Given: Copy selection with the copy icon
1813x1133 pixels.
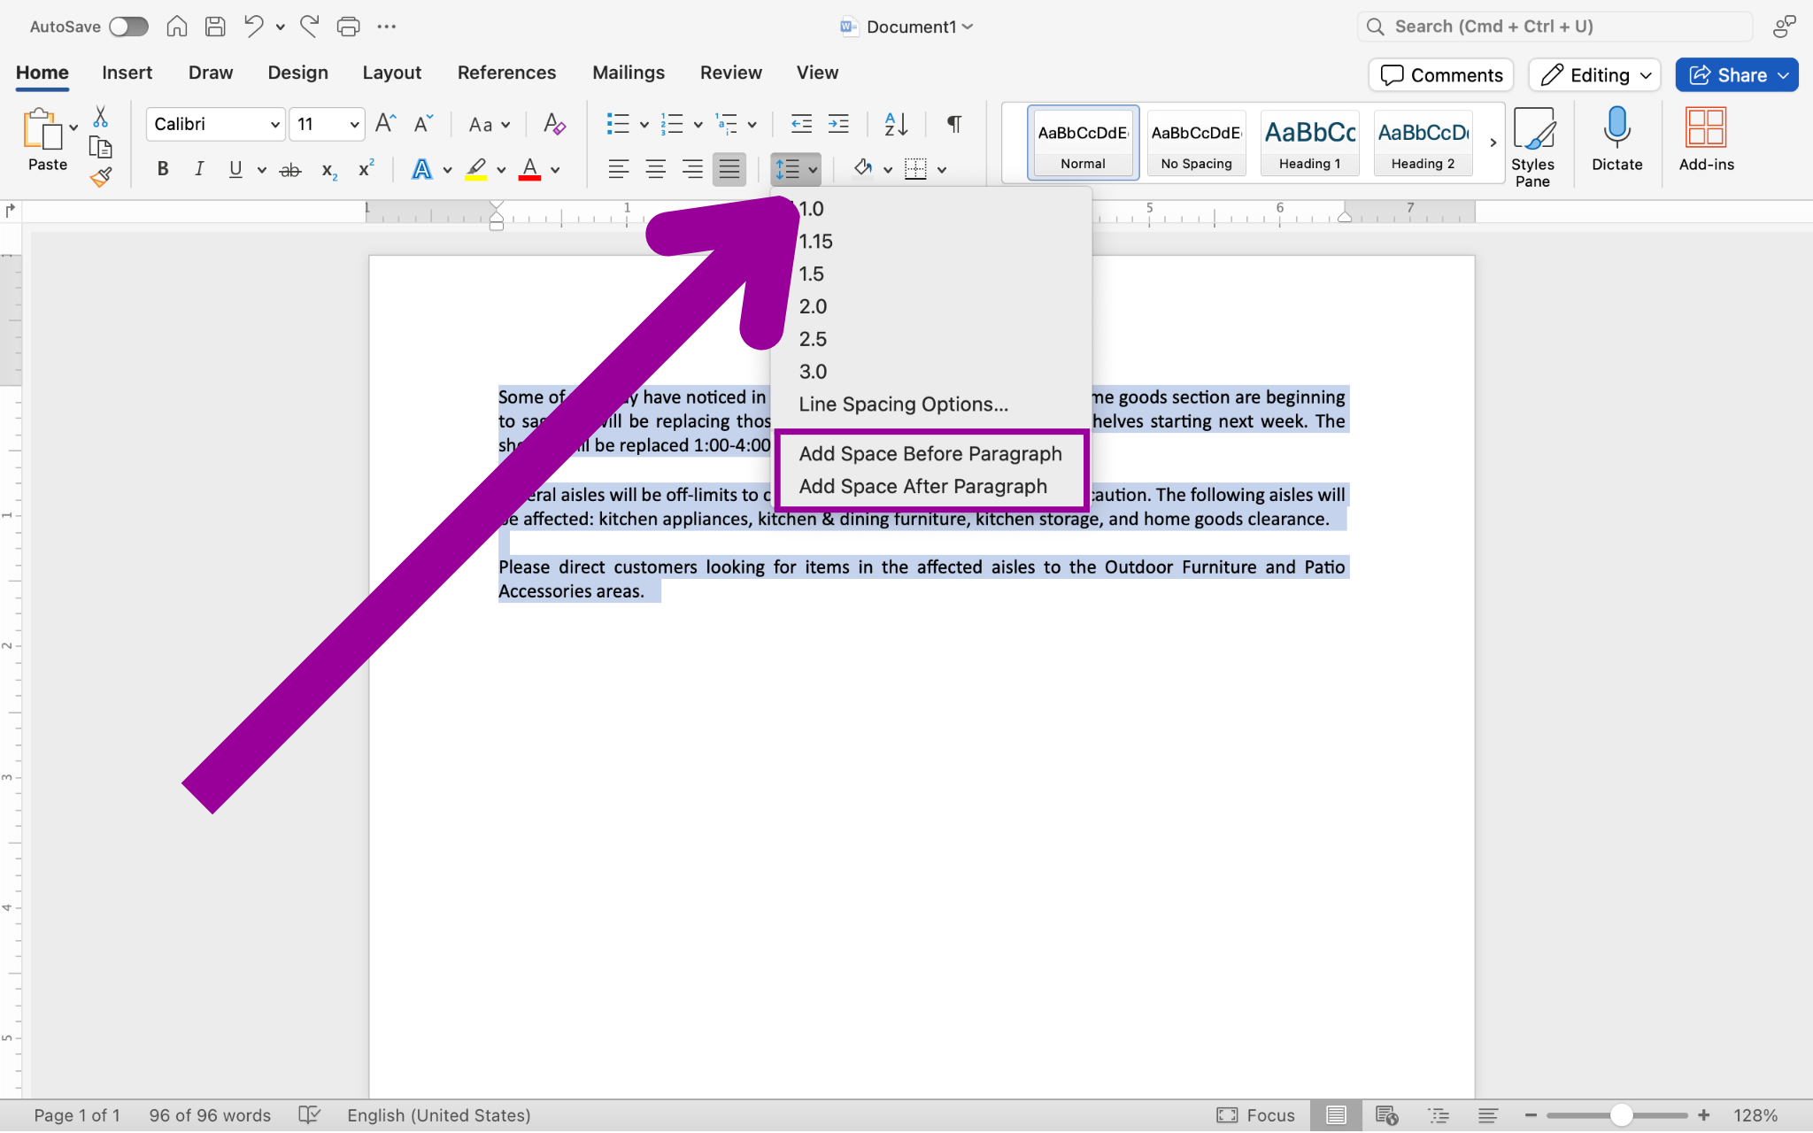Looking at the screenshot, I should pos(100,147).
